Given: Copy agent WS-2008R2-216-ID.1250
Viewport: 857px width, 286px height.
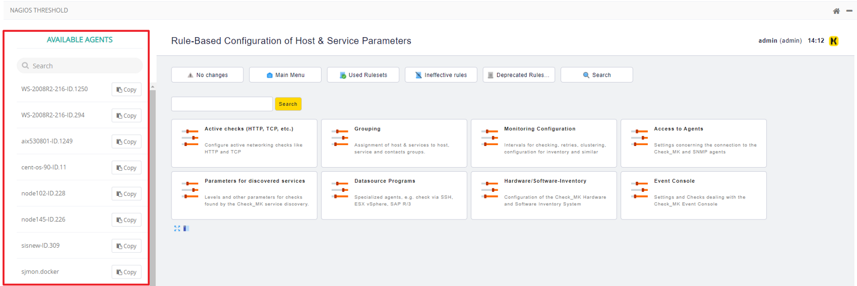Looking at the screenshot, I should (127, 90).
